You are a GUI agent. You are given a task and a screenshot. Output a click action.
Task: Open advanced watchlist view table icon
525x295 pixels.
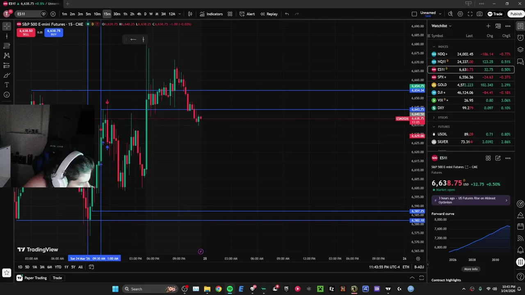(x=498, y=26)
